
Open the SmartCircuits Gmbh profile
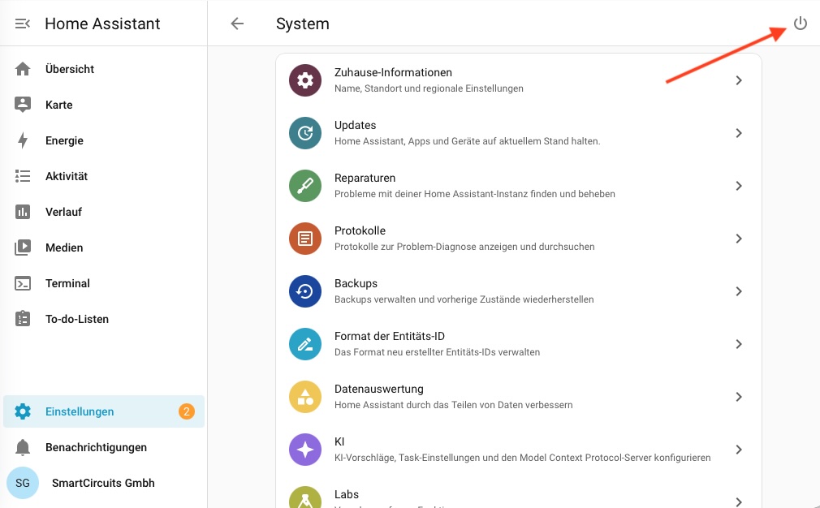(x=104, y=483)
